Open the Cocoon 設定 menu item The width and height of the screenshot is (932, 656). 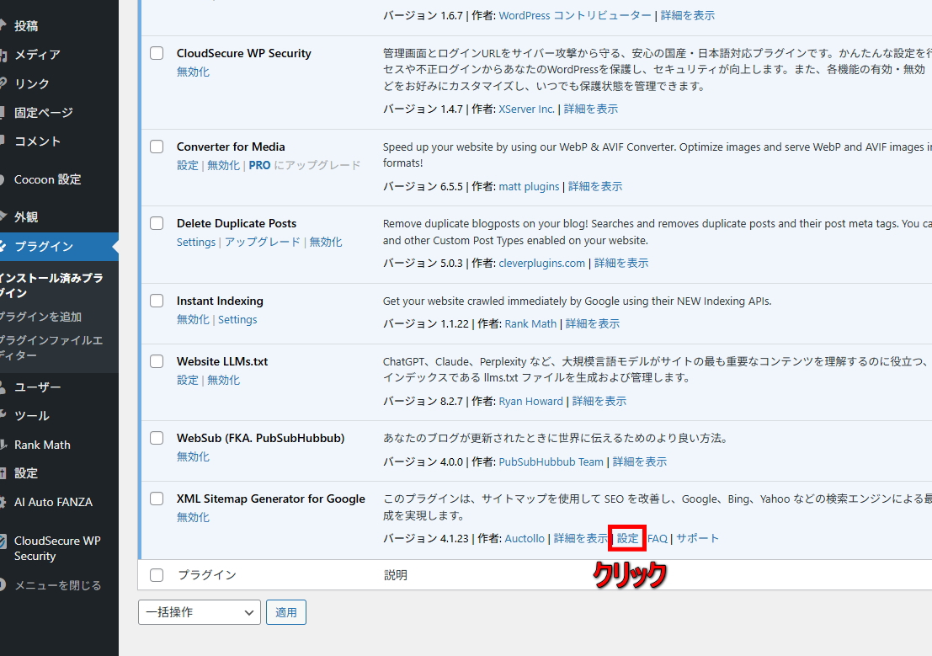[47, 179]
